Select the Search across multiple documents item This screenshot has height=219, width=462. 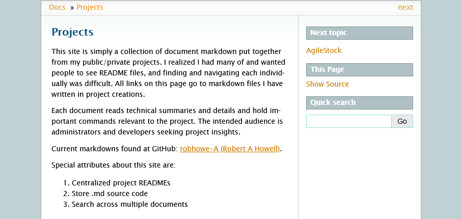pyautogui.click(x=130, y=204)
